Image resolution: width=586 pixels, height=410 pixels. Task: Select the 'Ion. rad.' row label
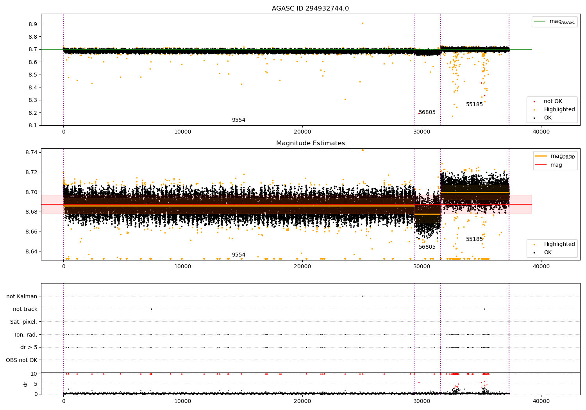(x=26, y=335)
